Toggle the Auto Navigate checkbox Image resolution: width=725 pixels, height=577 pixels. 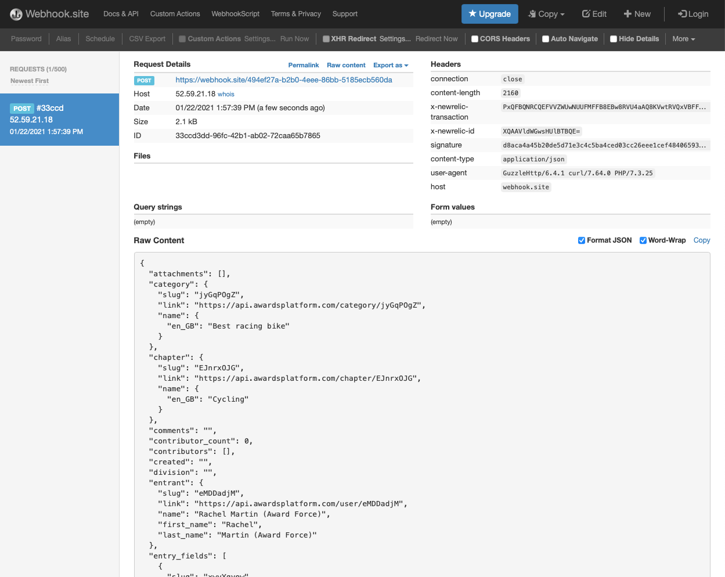pyautogui.click(x=546, y=39)
